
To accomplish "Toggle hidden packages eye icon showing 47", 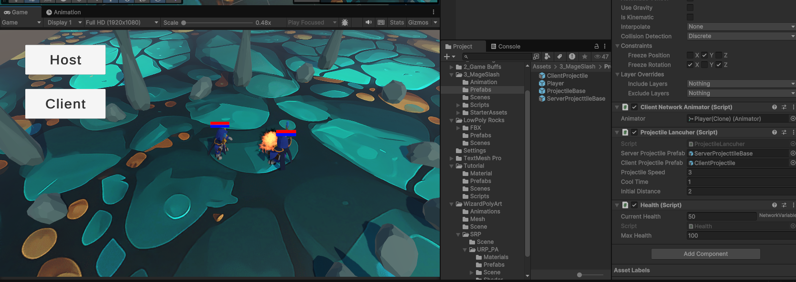I will [601, 57].
